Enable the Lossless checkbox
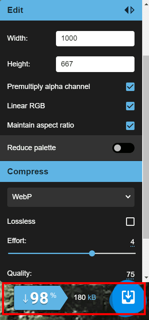The image size is (149, 320). click(x=130, y=222)
